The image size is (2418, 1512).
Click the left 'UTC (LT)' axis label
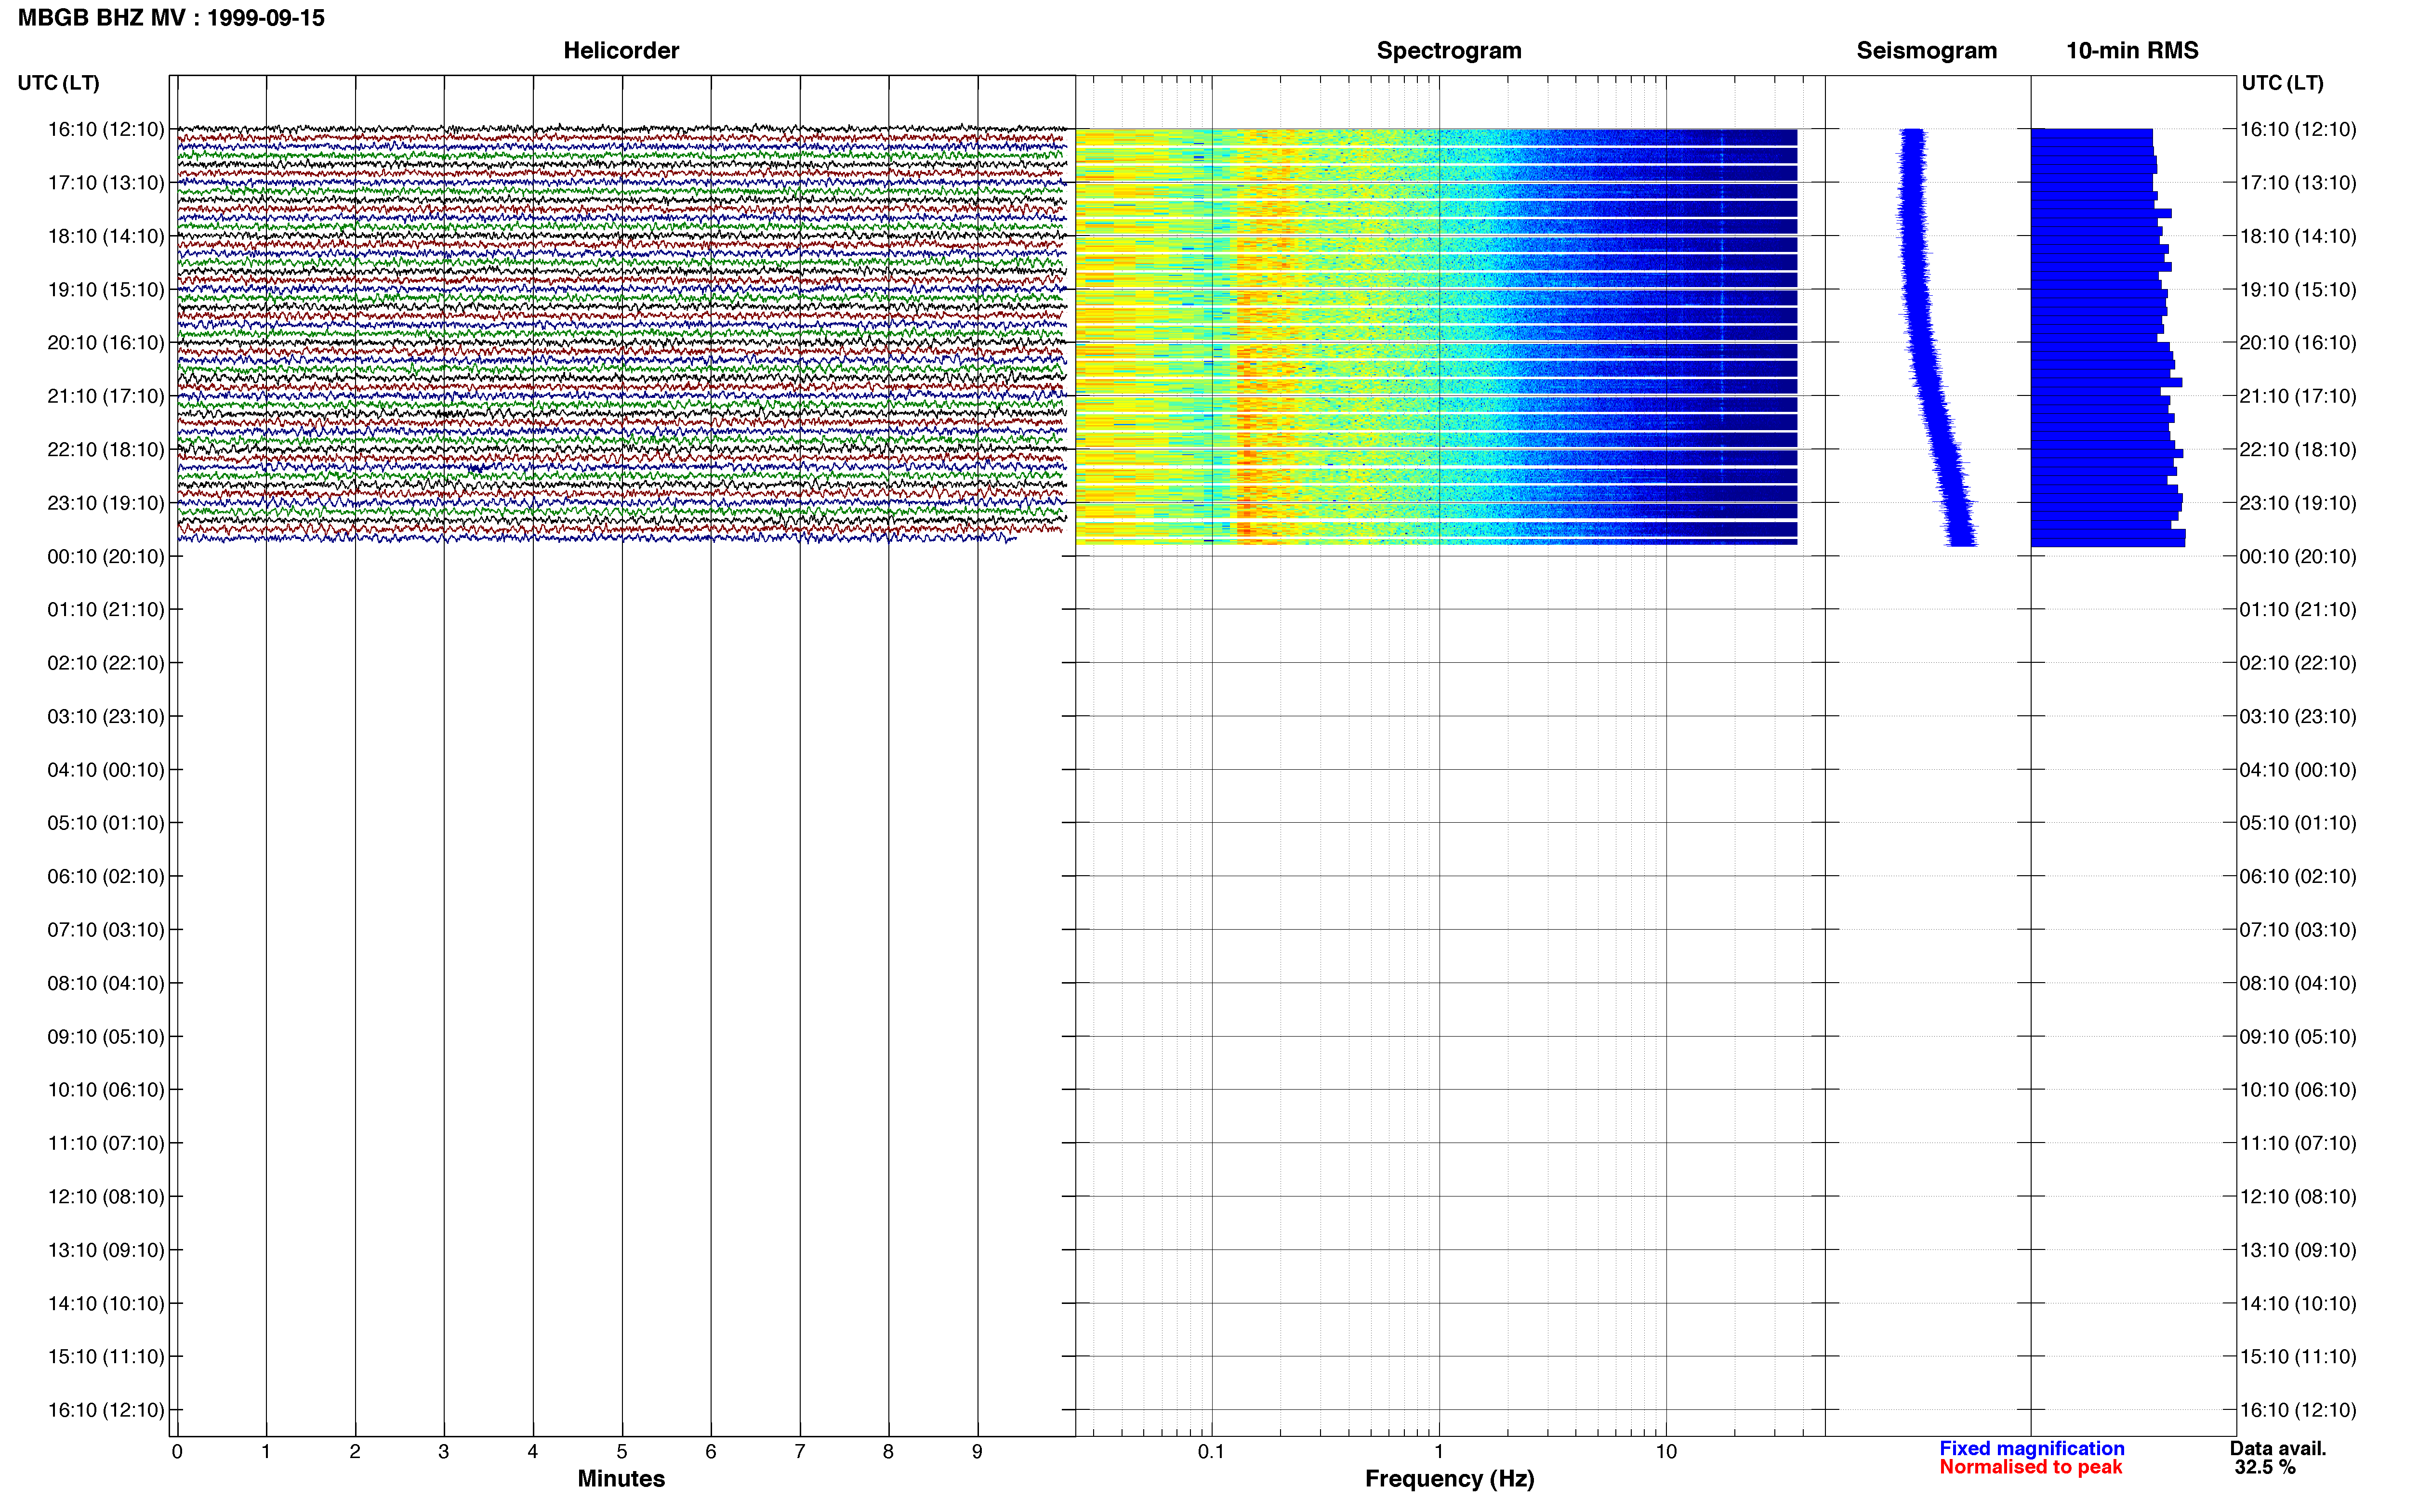tap(58, 83)
